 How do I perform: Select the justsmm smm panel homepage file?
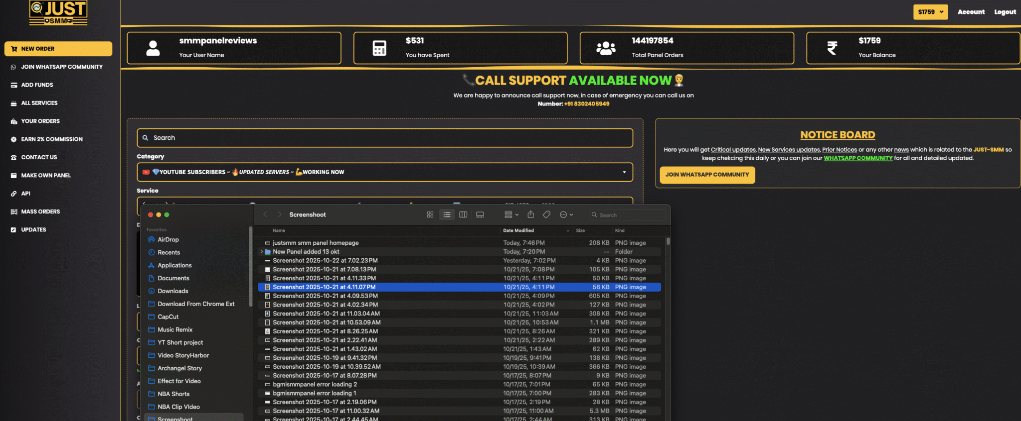(x=316, y=243)
